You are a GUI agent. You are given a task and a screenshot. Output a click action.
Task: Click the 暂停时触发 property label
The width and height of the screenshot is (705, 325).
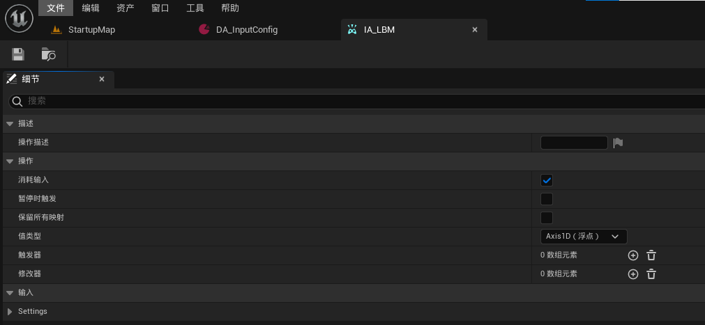[37, 199]
